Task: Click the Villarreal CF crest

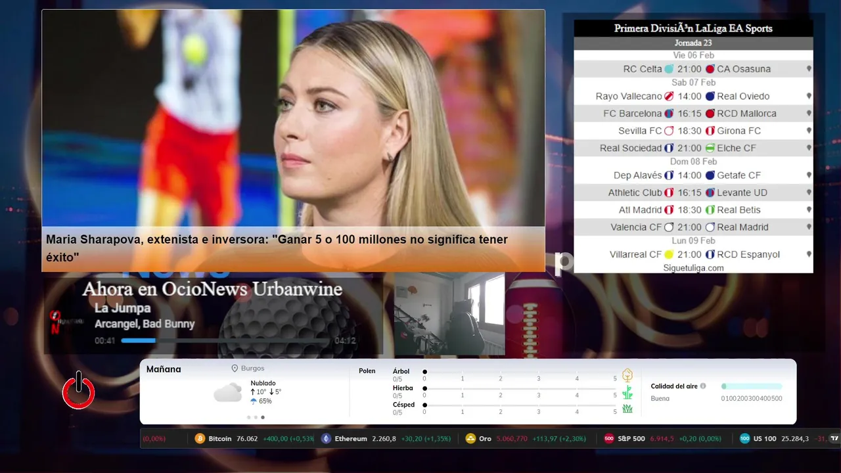Action: click(669, 254)
